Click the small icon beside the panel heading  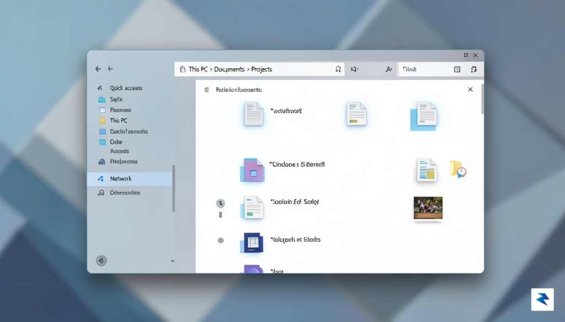click(x=206, y=90)
